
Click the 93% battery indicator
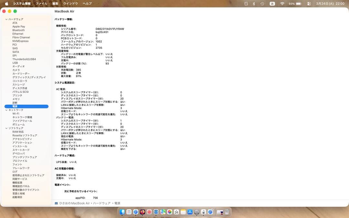[x=295, y=4]
